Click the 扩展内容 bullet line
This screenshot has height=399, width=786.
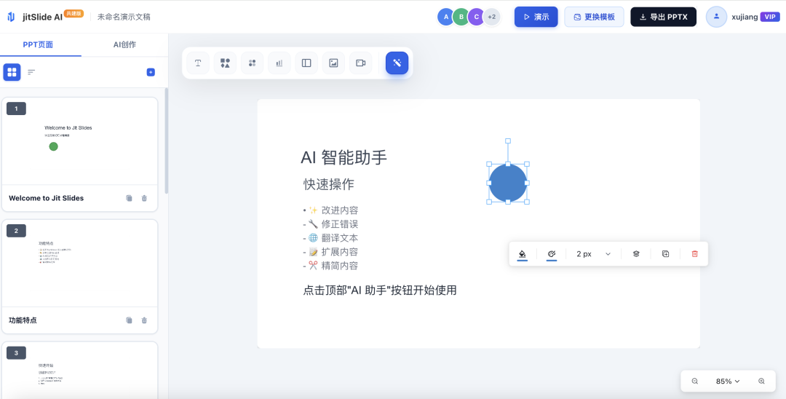click(331, 252)
